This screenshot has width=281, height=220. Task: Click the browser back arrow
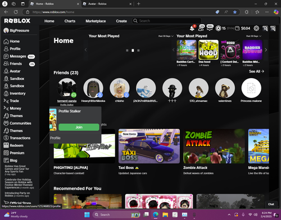[6, 12]
